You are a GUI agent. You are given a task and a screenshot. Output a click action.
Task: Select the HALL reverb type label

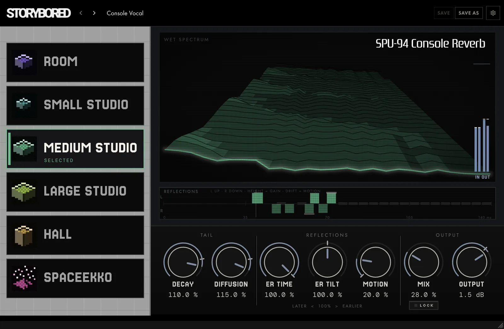click(58, 234)
